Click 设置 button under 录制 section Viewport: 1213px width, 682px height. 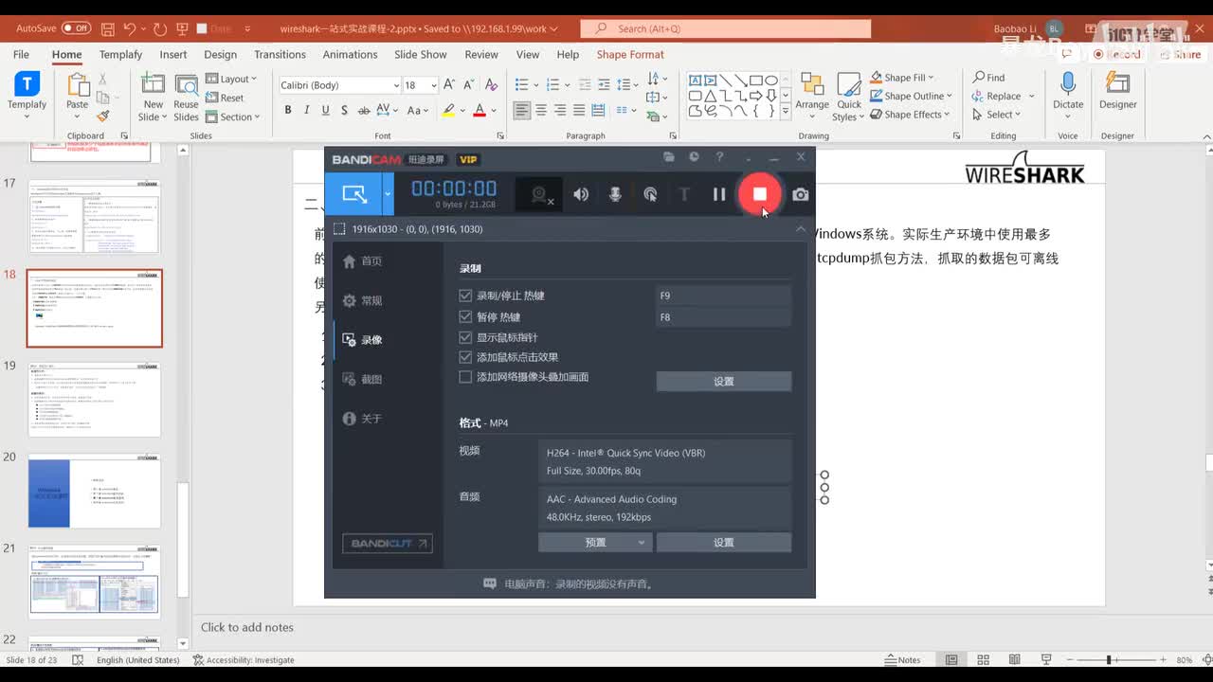pyautogui.click(x=724, y=381)
